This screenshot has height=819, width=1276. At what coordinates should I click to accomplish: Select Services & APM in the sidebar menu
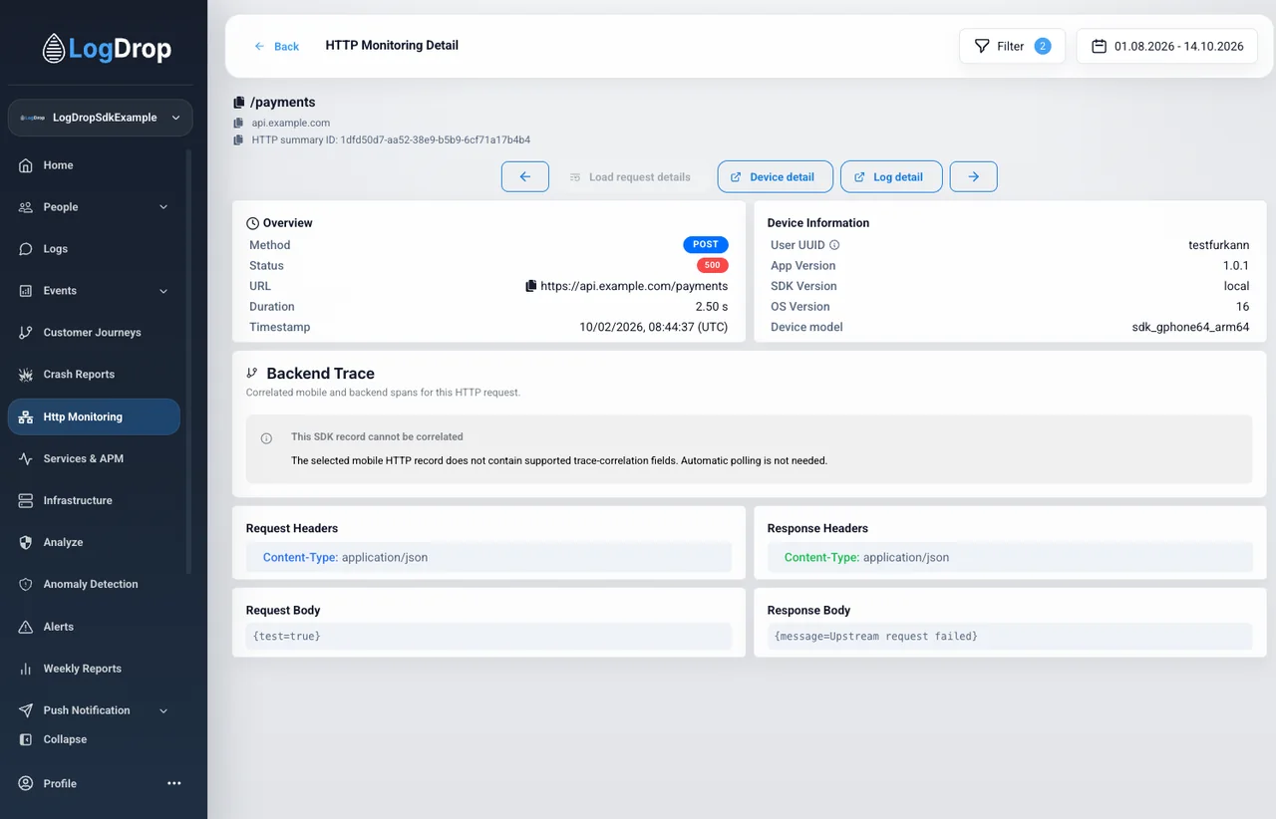coord(94,458)
